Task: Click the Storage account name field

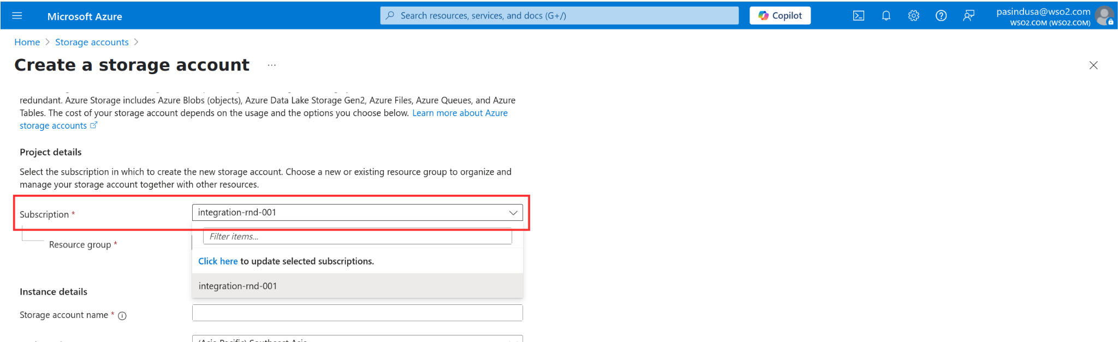Action: pos(358,313)
